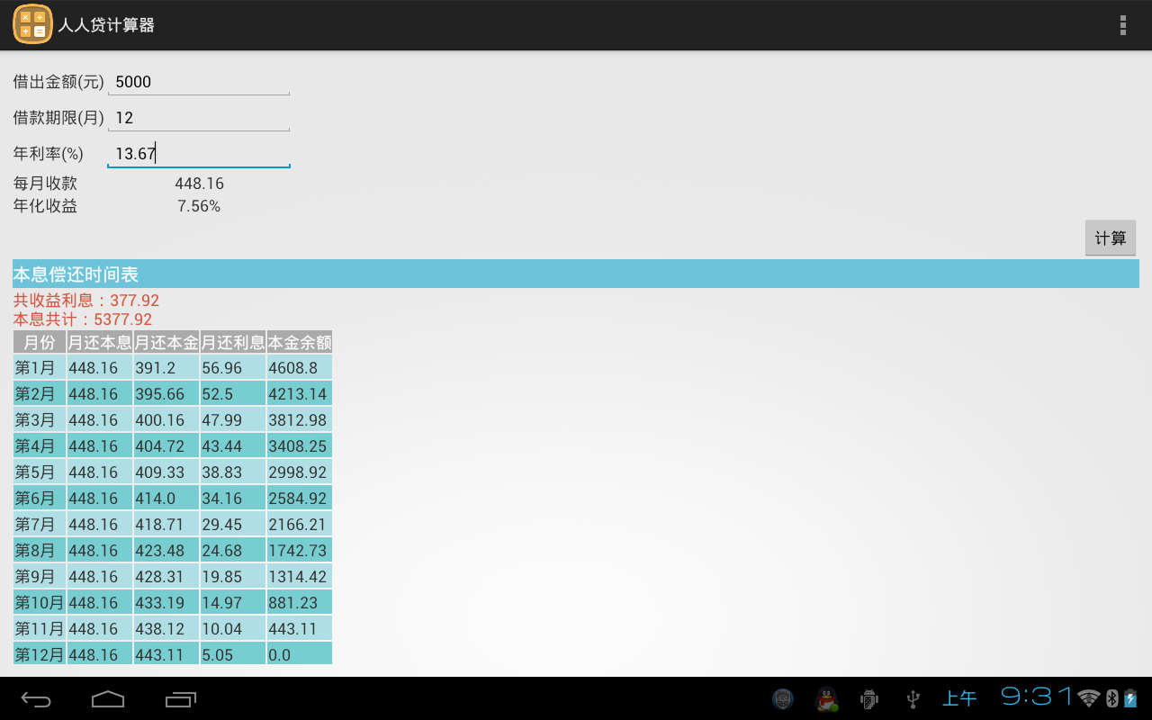This screenshot has height=720, width=1152.
Task: Tap interest cell 56.96 in 第1月
Action: tap(233, 367)
